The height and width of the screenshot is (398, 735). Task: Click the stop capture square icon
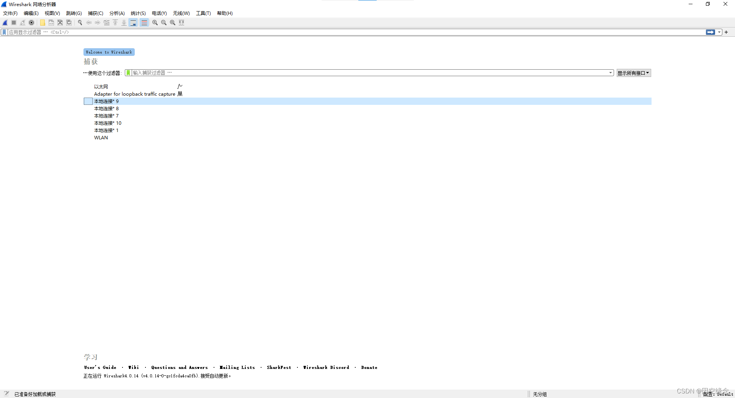[x=14, y=23]
